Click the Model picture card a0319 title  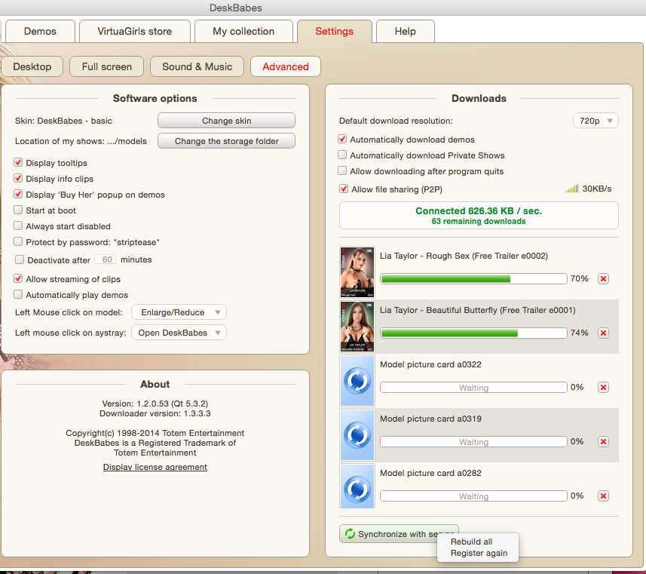pos(430,419)
